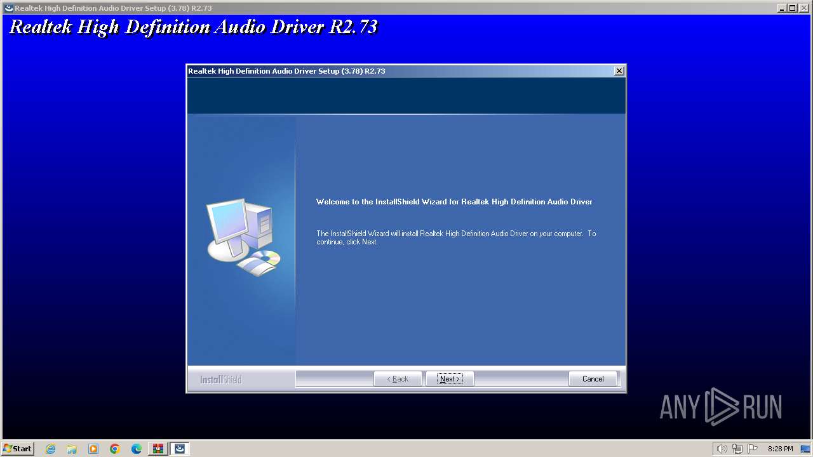Launch Microsoft Edge from the taskbar

[x=137, y=449]
